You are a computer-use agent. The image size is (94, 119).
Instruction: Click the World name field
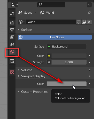pyautogui.click(x=51, y=22)
